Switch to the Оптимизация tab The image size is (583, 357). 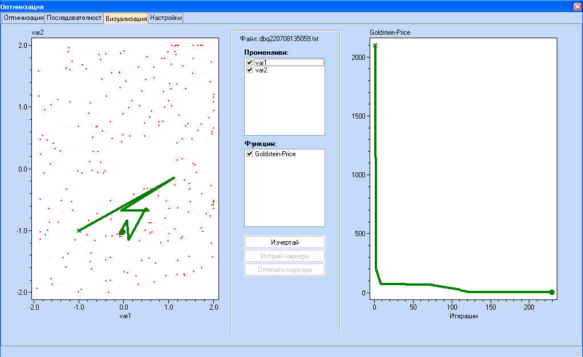[24, 18]
